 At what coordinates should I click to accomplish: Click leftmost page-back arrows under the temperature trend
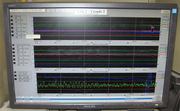point(38,70)
